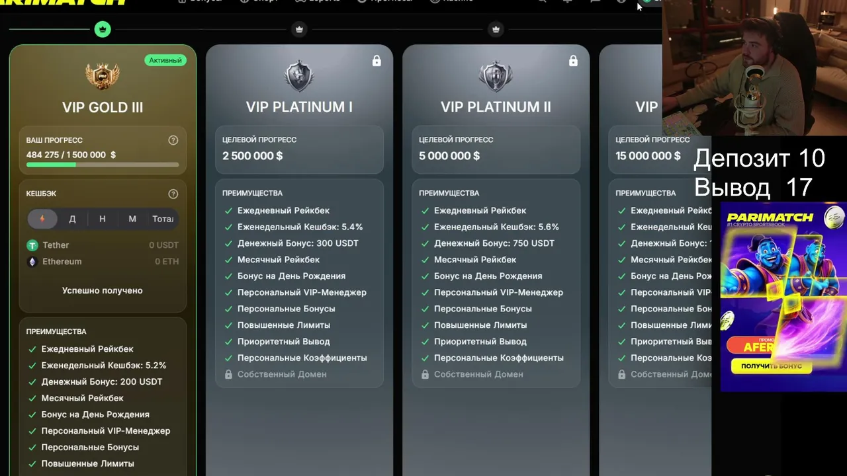Switch cashback period to Н
This screenshot has height=476, width=847.
point(103,219)
